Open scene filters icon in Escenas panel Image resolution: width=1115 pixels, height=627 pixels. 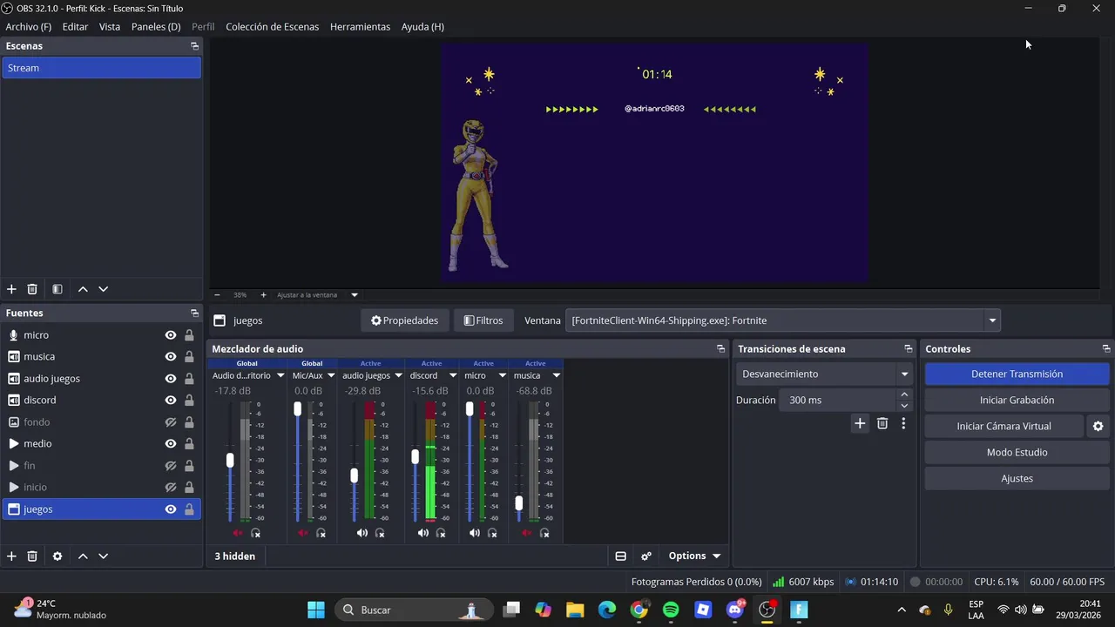tap(57, 289)
